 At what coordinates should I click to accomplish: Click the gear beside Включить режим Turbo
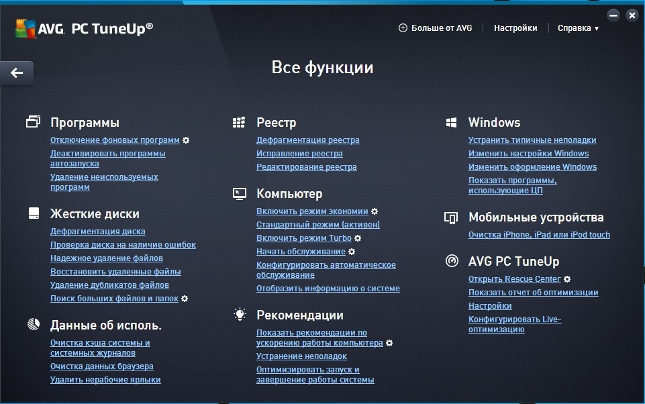pos(358,238)
